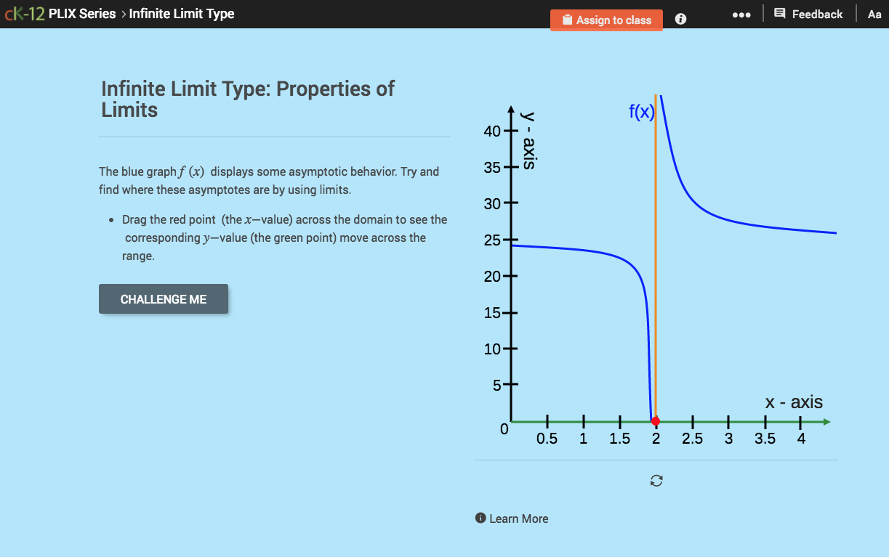Open the Learn More link
889x557 pixels.
518,518
